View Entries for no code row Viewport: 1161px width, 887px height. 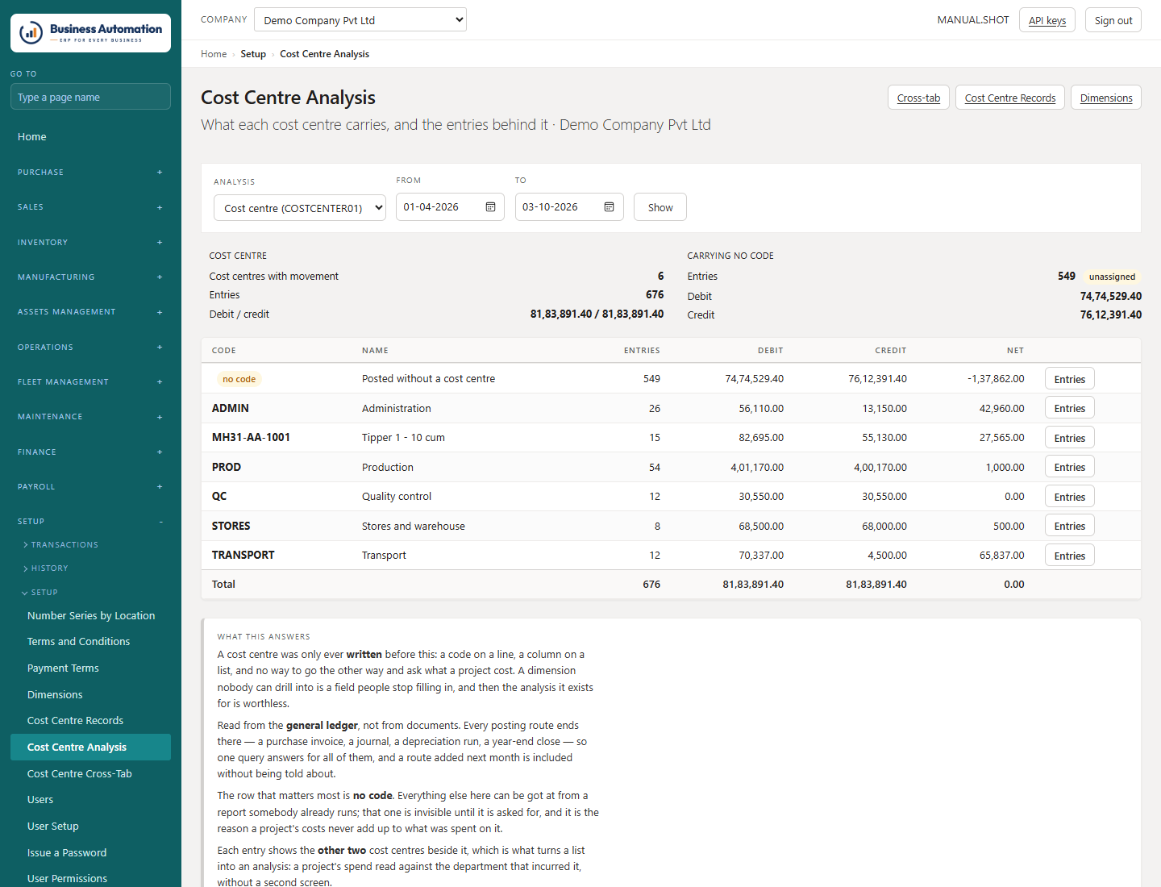click(1070, 379)
